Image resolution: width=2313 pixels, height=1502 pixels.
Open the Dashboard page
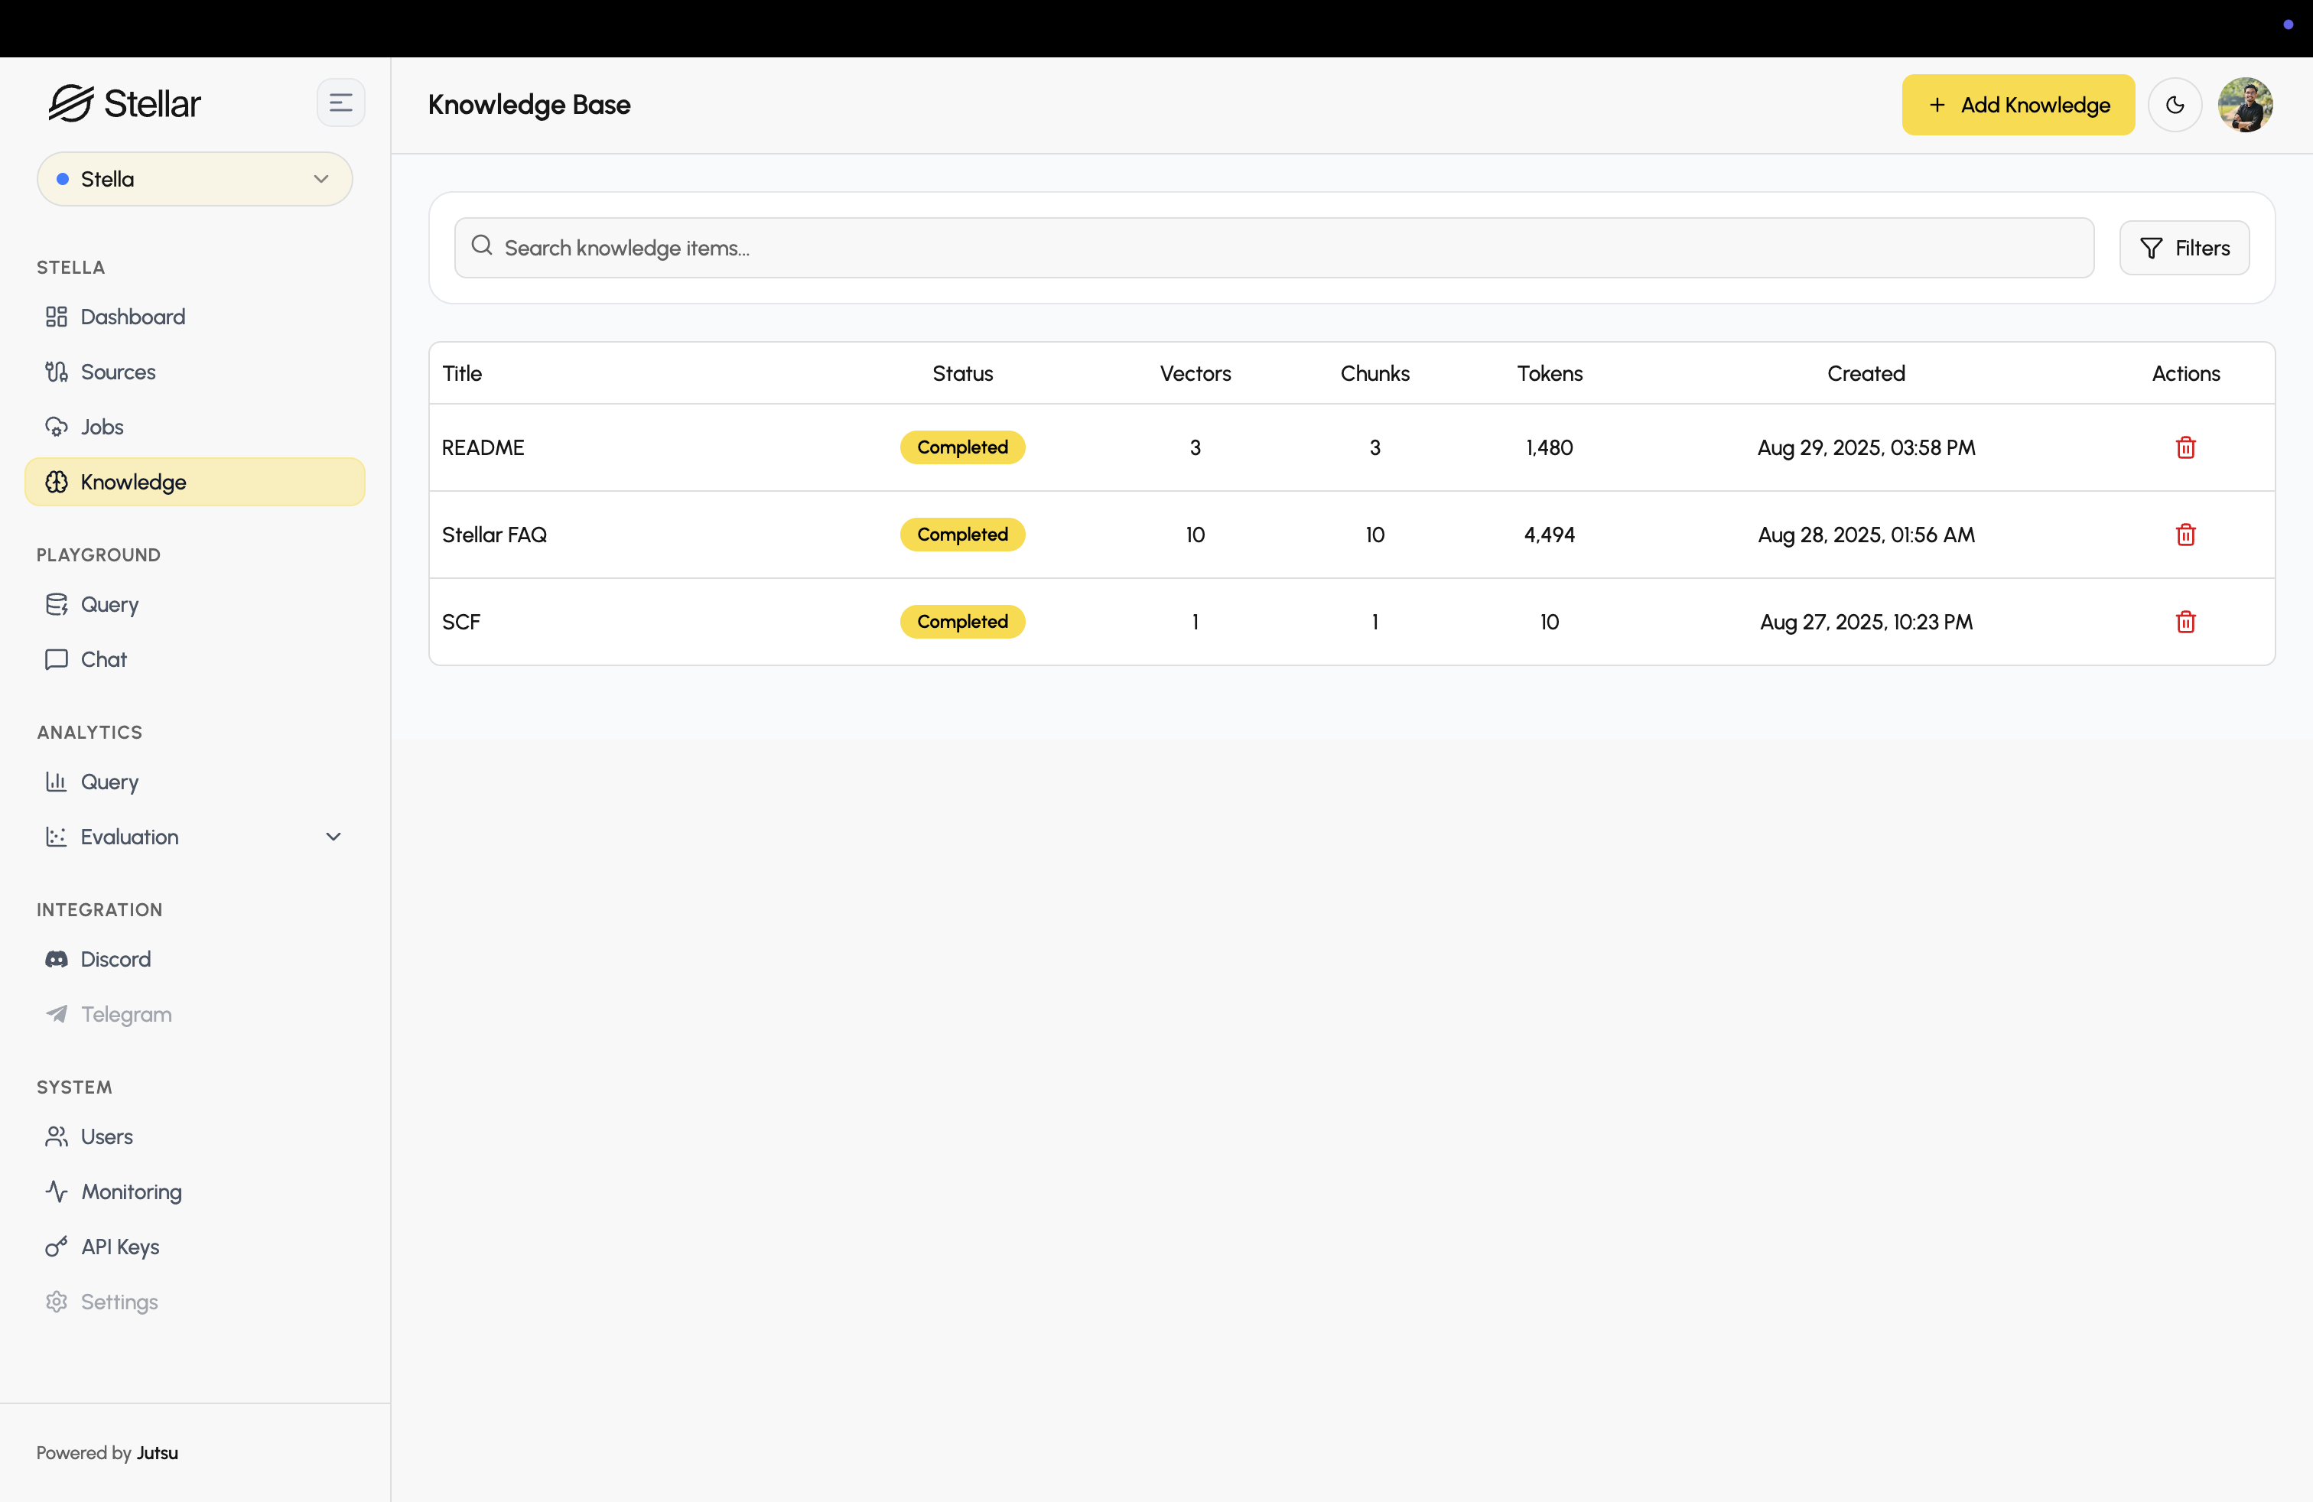click(x=132, y=317)
